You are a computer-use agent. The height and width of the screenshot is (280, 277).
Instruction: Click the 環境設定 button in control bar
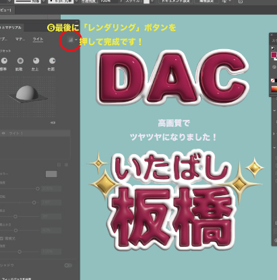(x=206, y=1)
